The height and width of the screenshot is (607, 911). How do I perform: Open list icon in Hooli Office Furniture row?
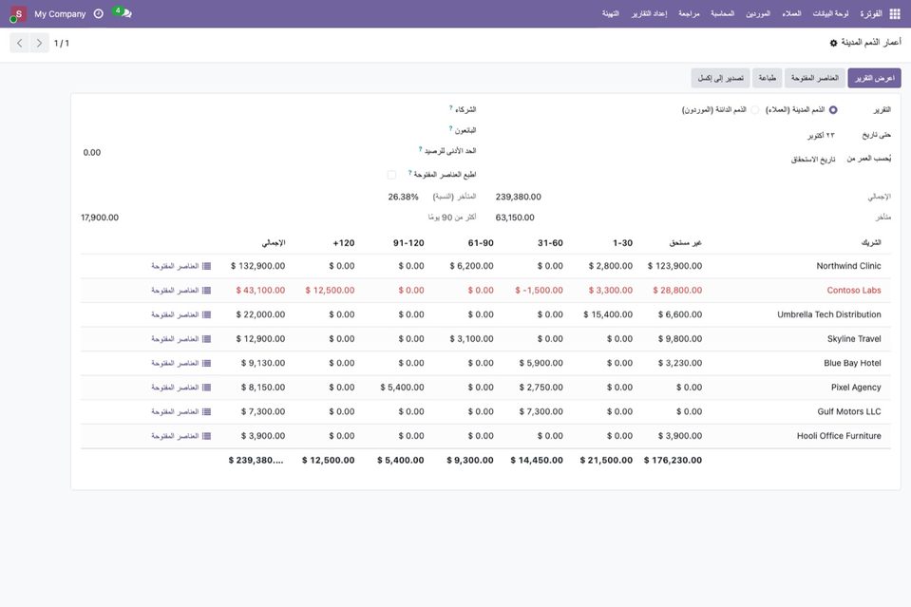pos(206,436)
